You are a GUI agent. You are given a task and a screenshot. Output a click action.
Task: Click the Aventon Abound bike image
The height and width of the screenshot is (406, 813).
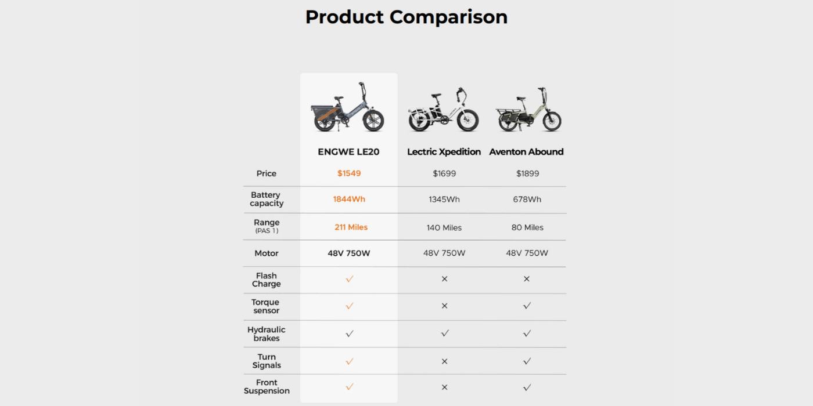click(528, 110)
